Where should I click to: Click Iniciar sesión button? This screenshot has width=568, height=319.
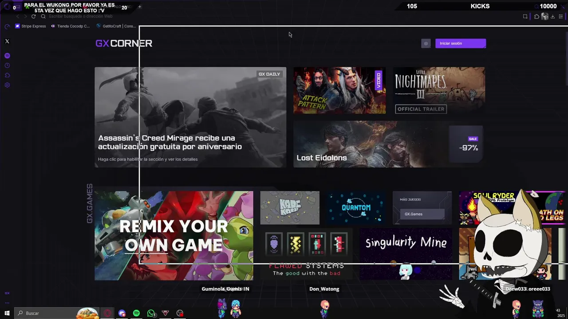(461, 43)
